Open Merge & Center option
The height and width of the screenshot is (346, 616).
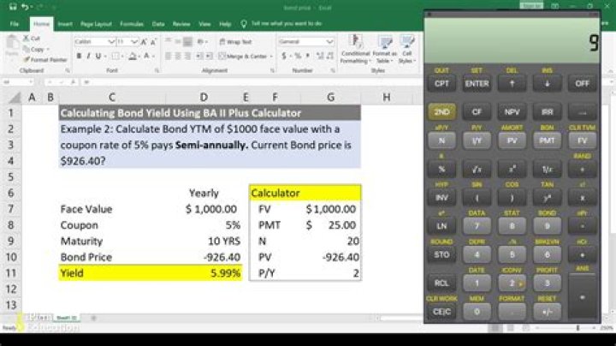pyautogui.click(x=243, y=57)
